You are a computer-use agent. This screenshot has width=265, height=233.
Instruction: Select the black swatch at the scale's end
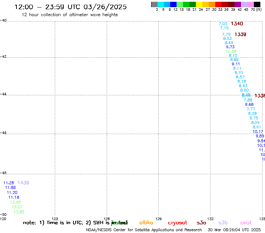point(257,4)
